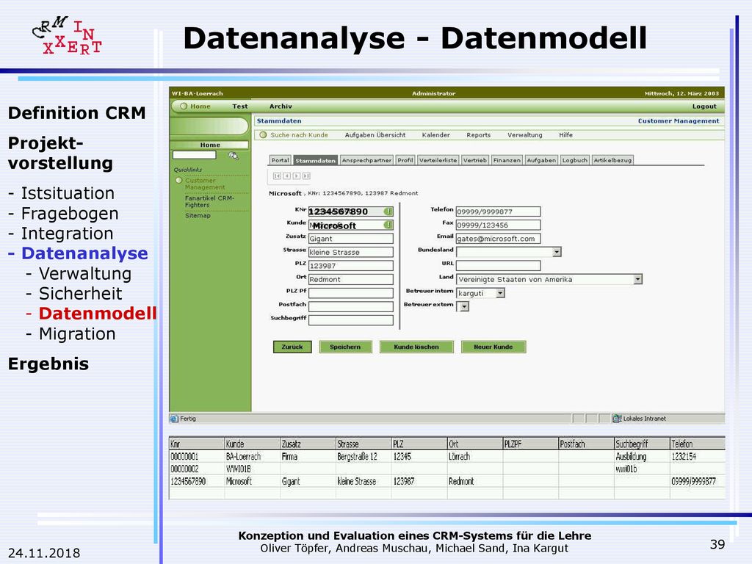Image resolution: width=752 pixels, height=564 pixels.
Task: Click the Ort field containing Redmont
Action: (350, 279)
